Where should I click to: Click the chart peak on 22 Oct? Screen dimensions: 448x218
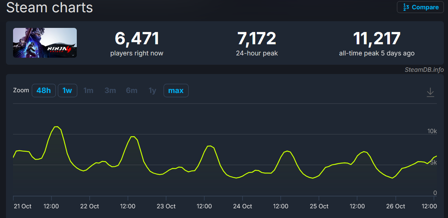click(x=133, y=137)
